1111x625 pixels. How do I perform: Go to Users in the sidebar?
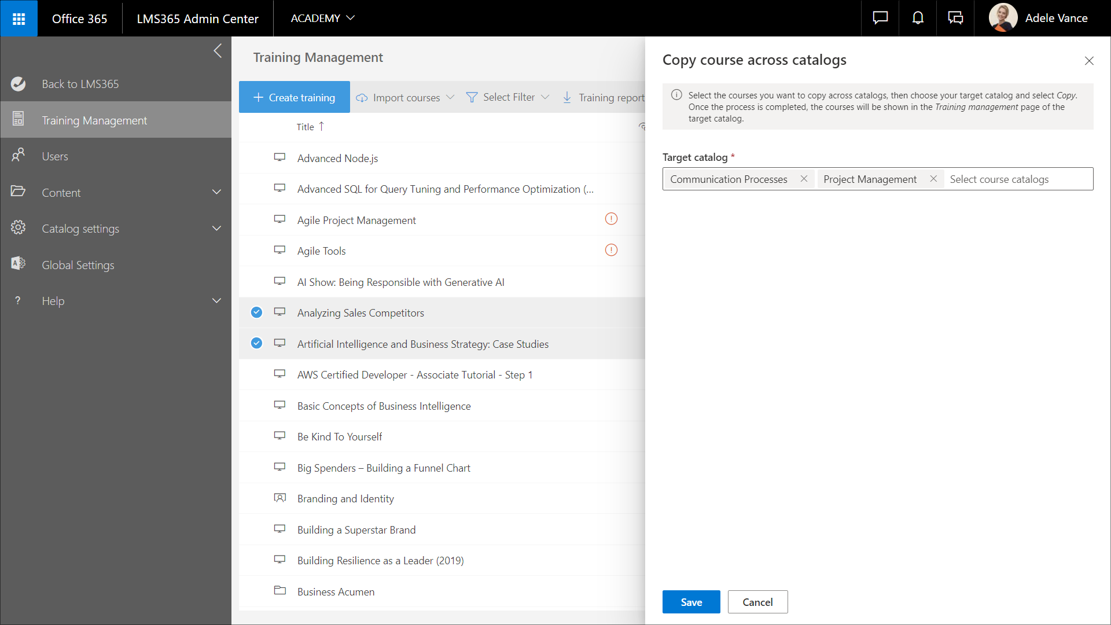pyautogui.click(x=55, y=156)
